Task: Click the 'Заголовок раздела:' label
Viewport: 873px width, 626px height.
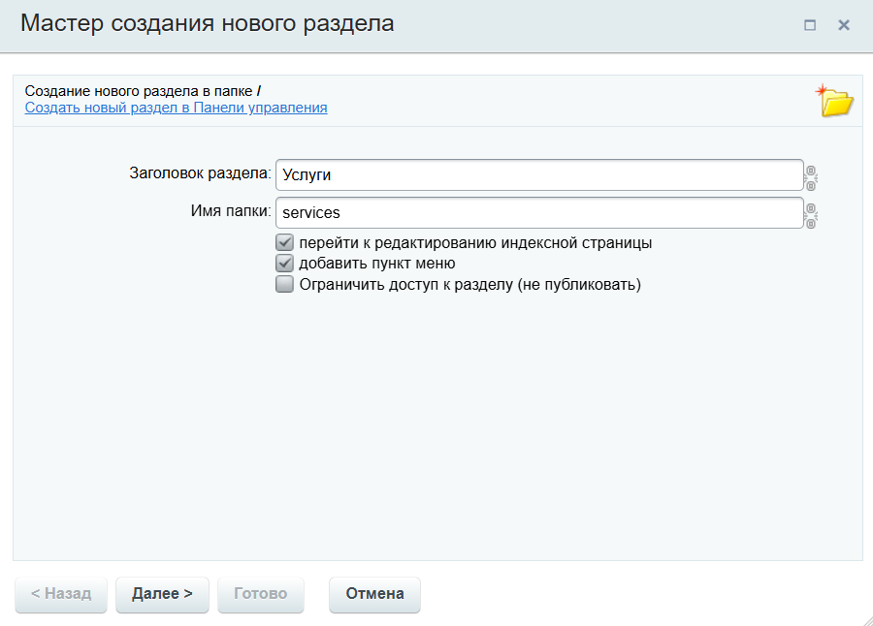Action: pos(201,173)
